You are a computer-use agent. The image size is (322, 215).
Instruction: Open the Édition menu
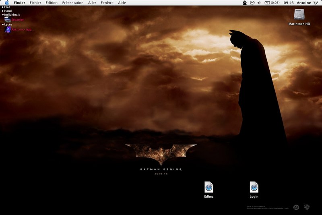click(x=52, y=3)
